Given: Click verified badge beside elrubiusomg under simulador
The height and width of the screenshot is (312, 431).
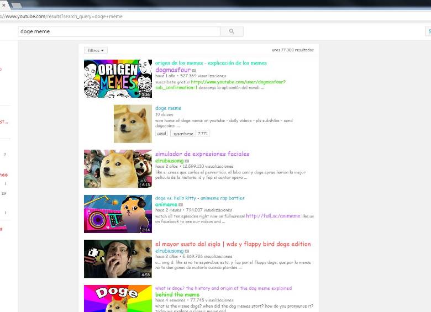Looking at the screenshot, I should (187, 161).
